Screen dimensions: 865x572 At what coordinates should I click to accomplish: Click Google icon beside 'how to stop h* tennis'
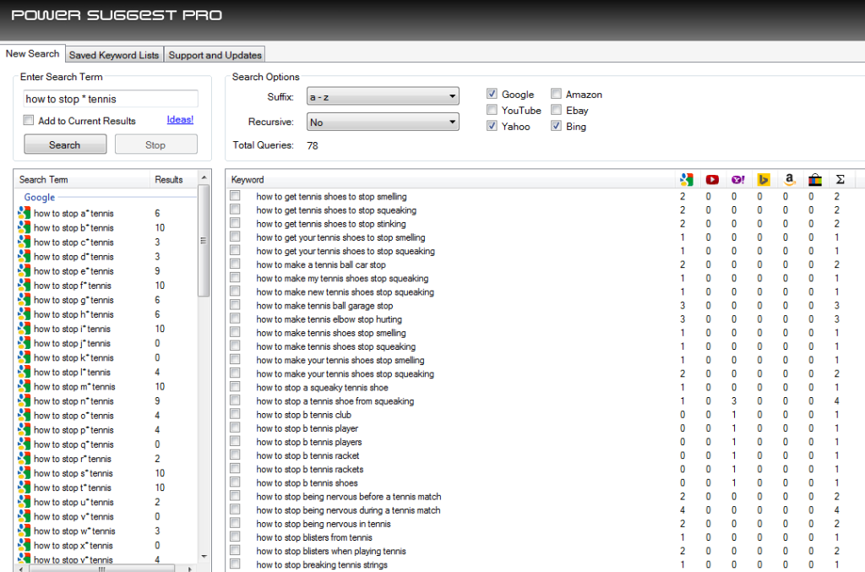coord(24,313)
